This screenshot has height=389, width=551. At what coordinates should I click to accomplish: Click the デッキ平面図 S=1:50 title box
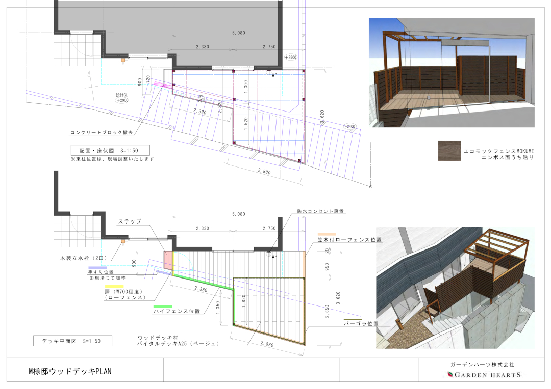[x=72, y=341]
